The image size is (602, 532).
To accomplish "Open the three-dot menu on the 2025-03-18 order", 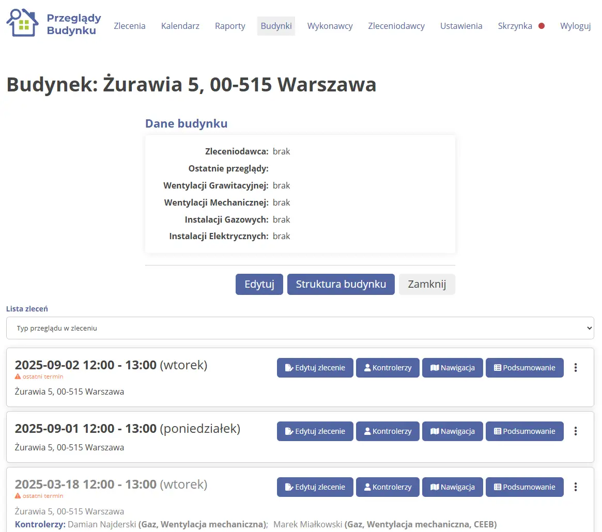I will (x=576, y=487).
